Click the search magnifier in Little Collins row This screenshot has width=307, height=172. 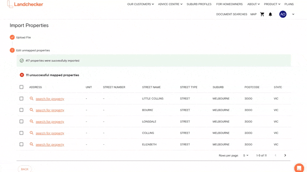click(31, 98)
